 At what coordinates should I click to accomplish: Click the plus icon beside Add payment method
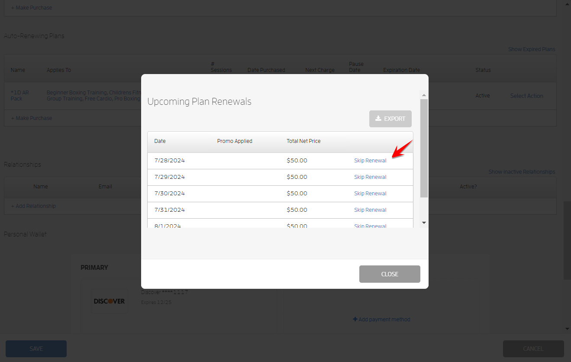click(x=355, y=320)
